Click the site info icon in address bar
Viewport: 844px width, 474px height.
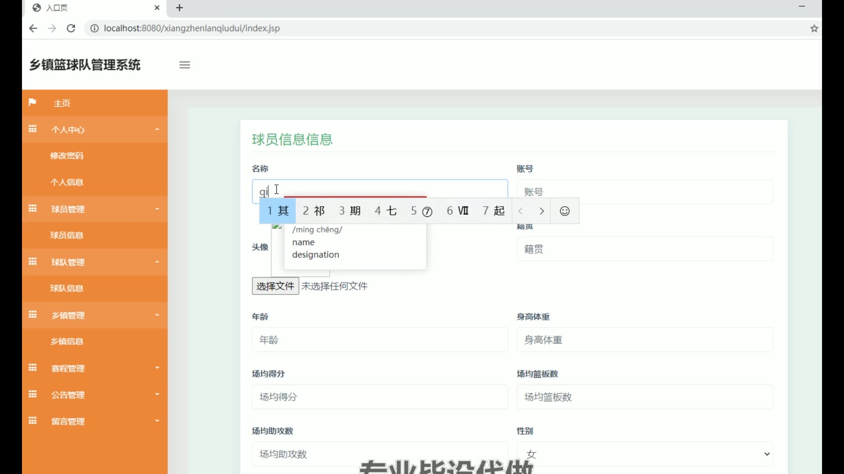click(x=94, y=29)
